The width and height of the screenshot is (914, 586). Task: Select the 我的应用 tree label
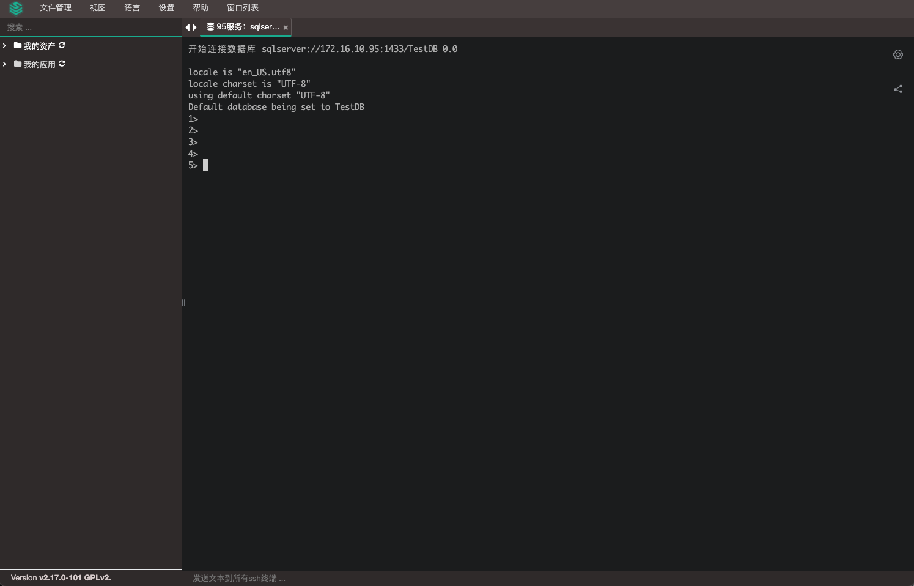click(39, 65)
